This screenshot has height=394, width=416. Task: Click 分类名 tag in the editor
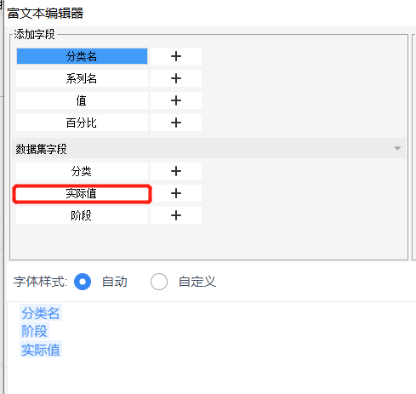coord(41,313)
